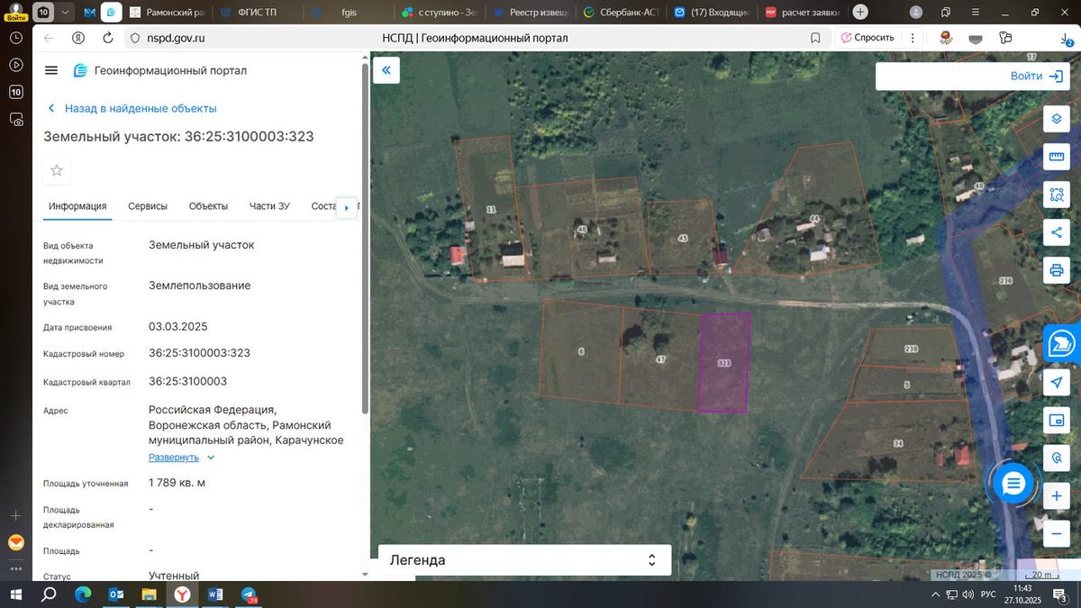Open the map layers panel icon
The width and height of the screenshot is (1081, 608).
coord(1056,119)
